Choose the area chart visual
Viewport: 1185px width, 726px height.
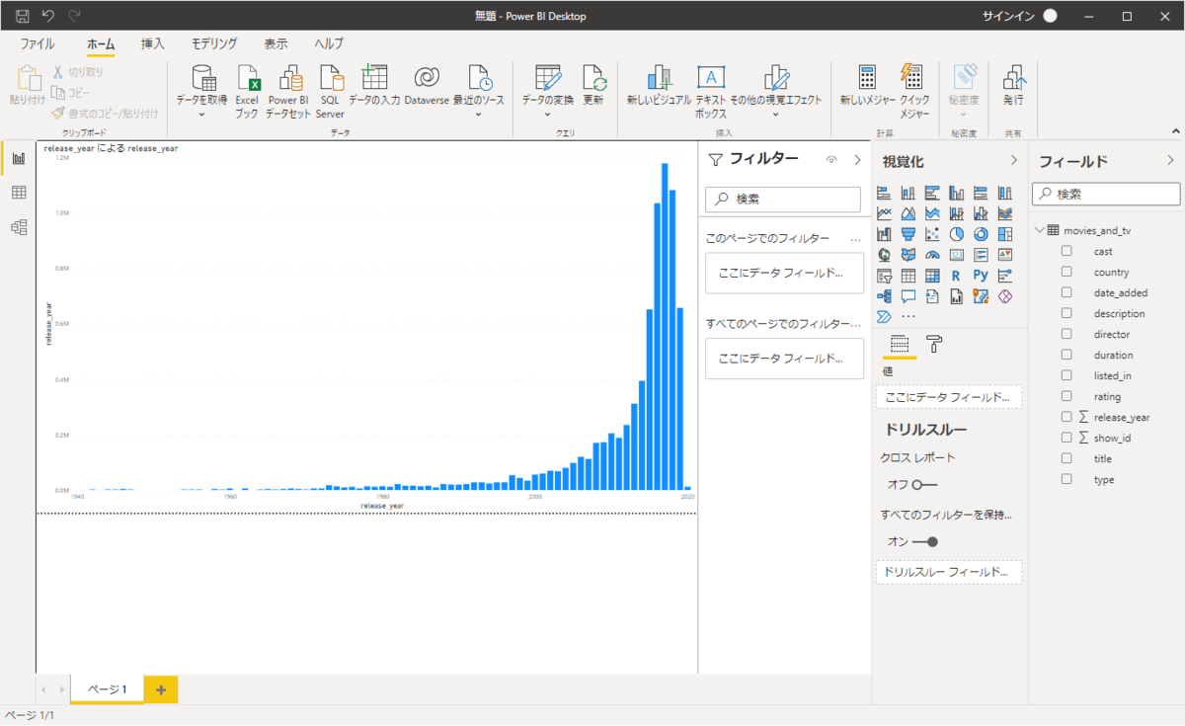coord(908,213)
